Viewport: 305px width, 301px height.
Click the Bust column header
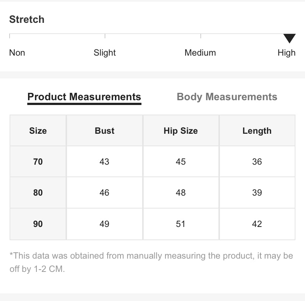tap(105, 130)
